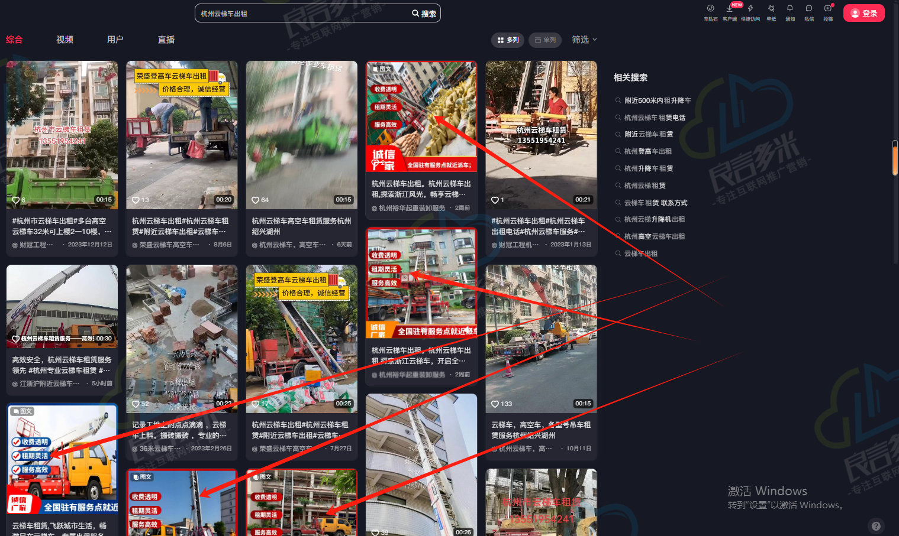The image size is (899, 536).
Task: Click the 搜索 magnifier search button
Action: (424, 14)
